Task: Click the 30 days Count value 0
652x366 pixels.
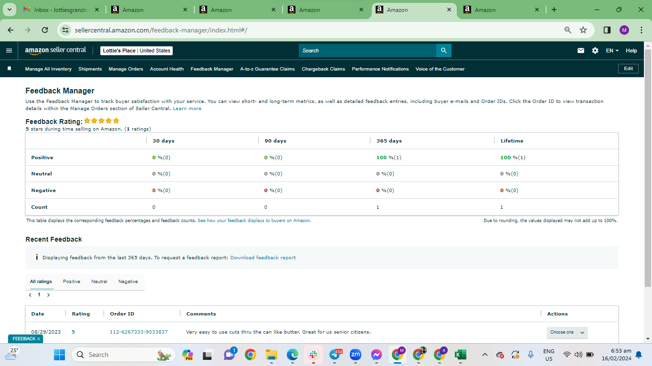Action: (154, 207)
